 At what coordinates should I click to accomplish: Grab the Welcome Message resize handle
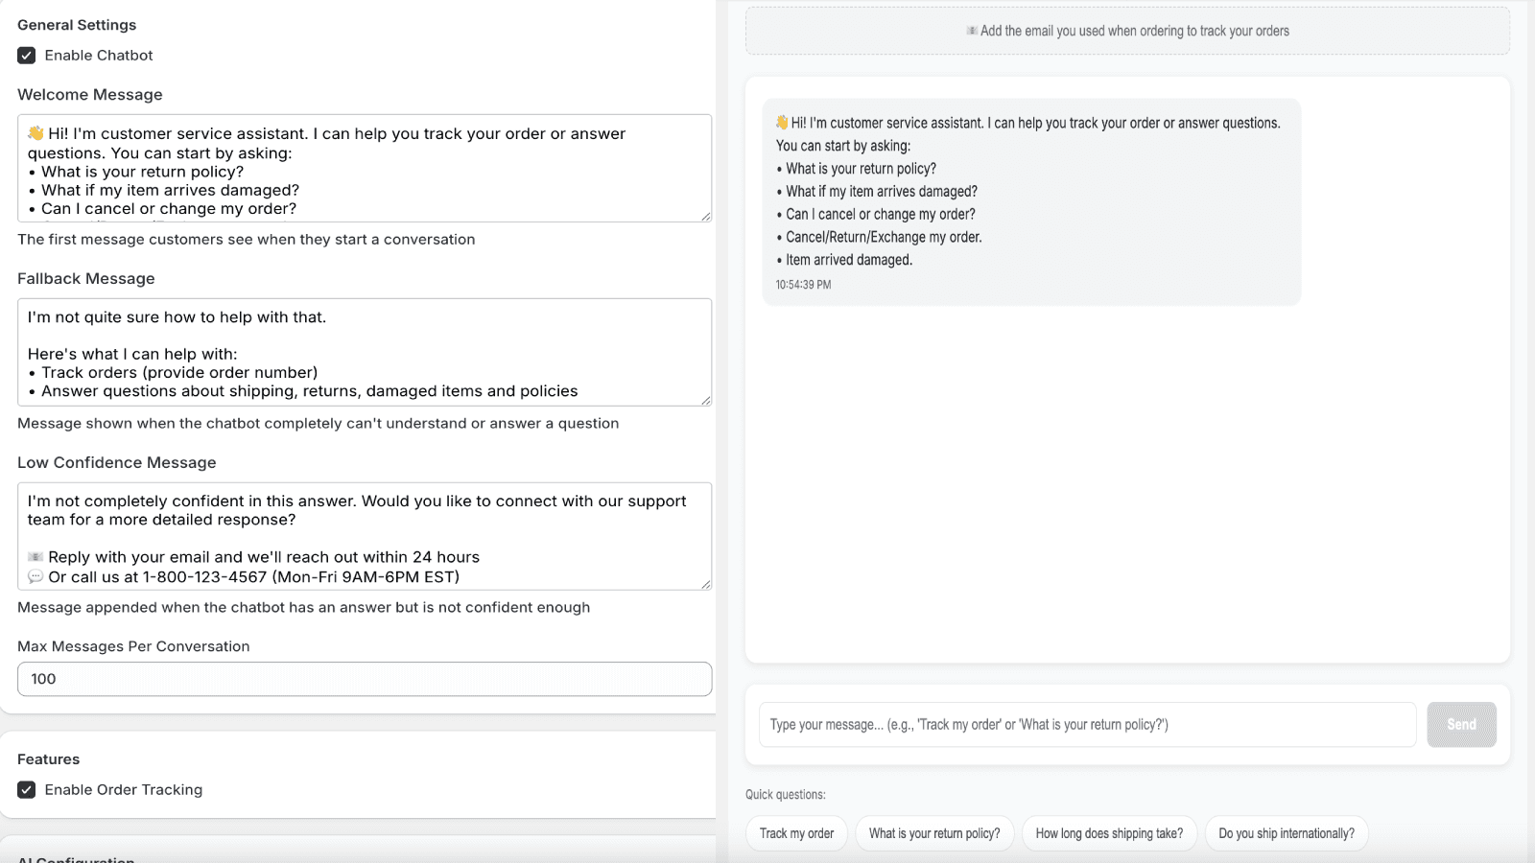[706, 217]
